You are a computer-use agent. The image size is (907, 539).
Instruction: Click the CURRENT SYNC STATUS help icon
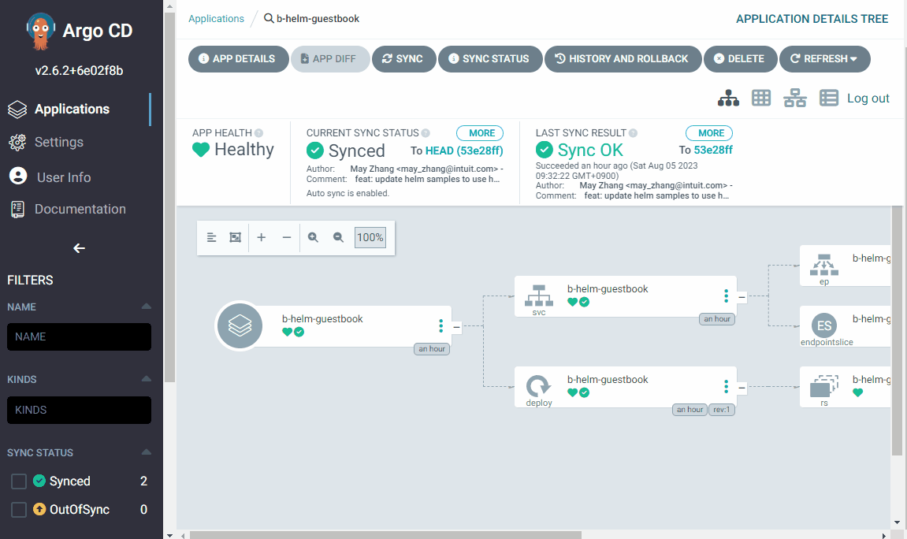426,133
